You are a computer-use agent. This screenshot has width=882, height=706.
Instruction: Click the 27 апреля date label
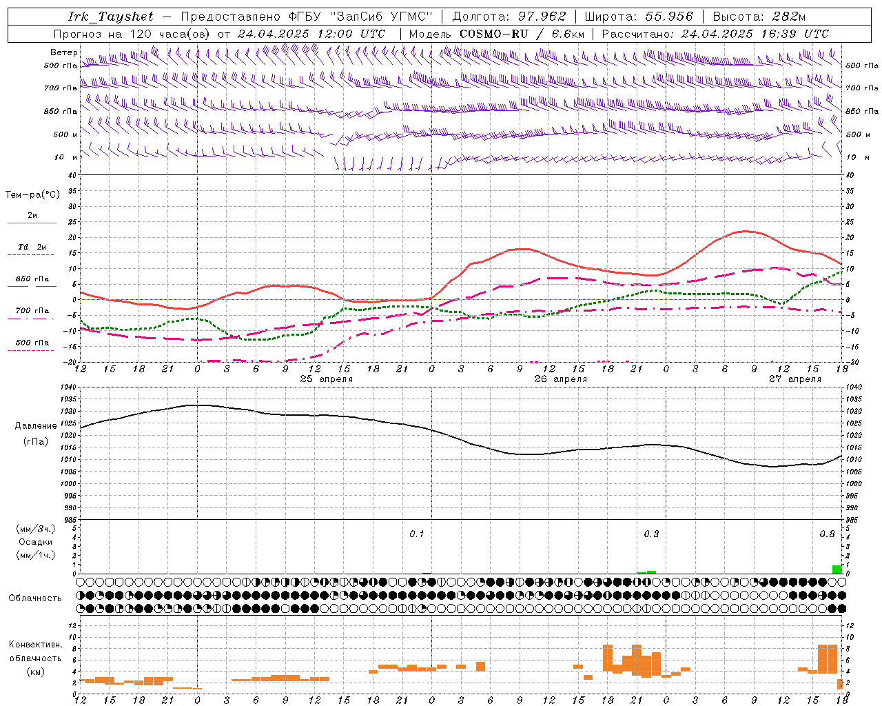(x=794, y=379)
